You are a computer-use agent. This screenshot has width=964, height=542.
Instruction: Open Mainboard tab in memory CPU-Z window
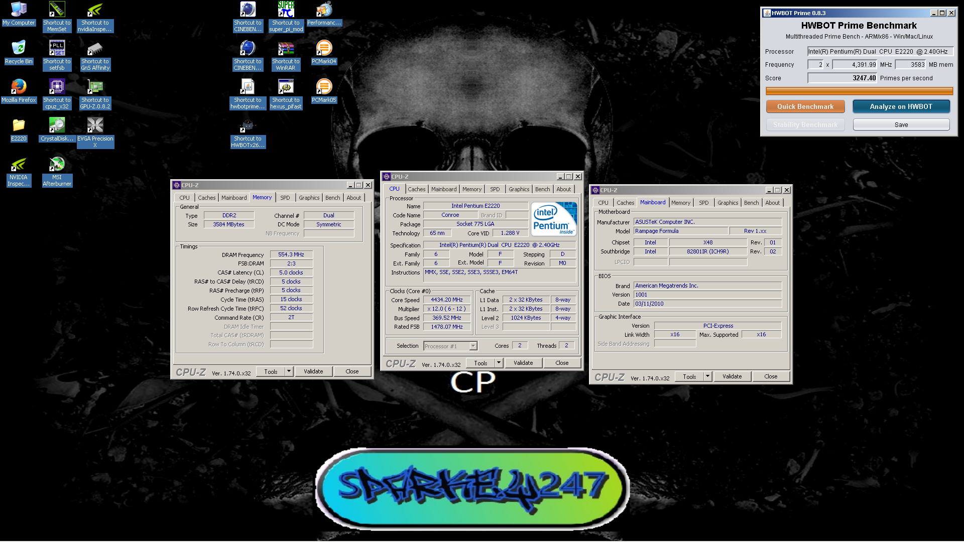tap(234, 198)
